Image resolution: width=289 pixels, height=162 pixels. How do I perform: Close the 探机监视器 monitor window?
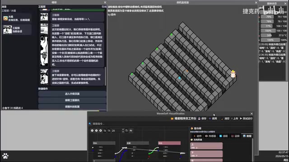coord(256,2)
